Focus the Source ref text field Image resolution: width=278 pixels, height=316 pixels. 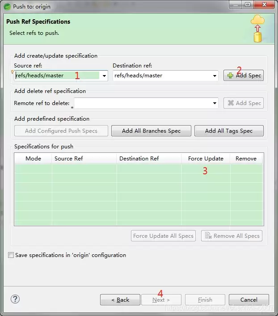point(58,76)
